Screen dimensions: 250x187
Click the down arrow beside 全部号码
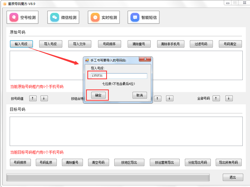(229, 98)
